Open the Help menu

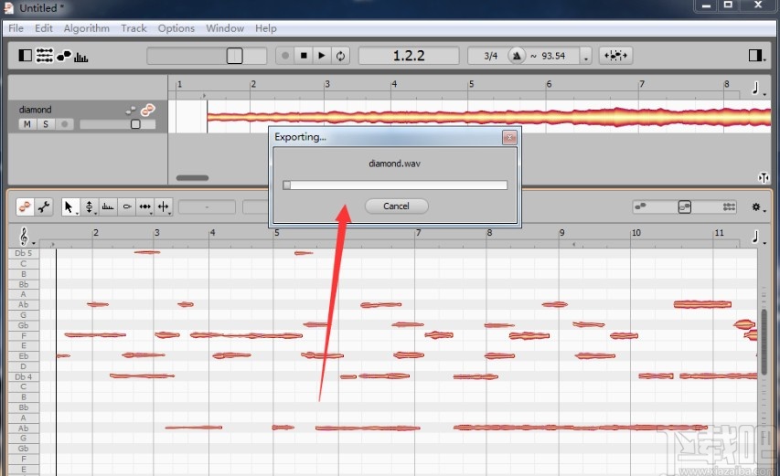click(x=265, y=28)
